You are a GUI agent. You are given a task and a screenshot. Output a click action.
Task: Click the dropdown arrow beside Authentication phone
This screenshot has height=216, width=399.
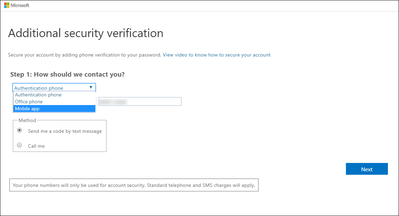point(91,88)
